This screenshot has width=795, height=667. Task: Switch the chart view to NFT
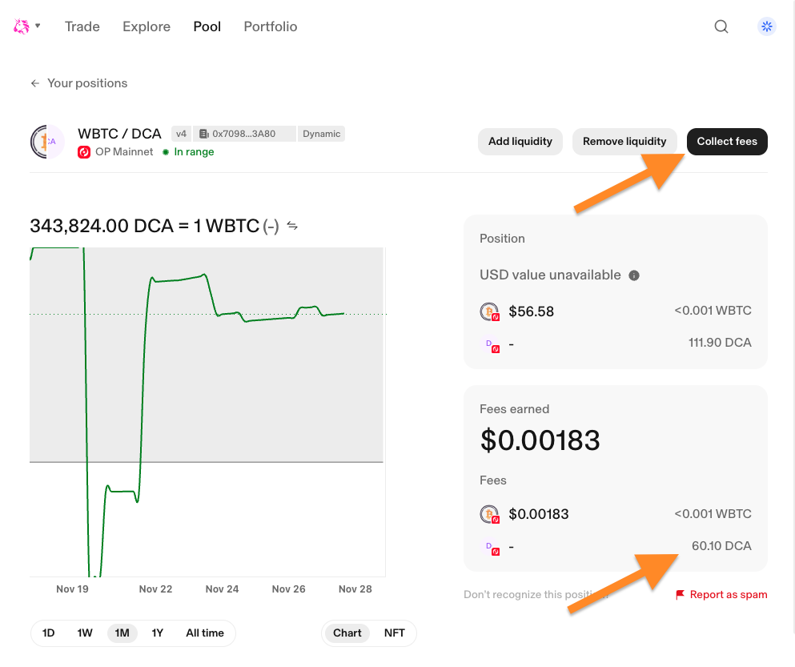394,633
